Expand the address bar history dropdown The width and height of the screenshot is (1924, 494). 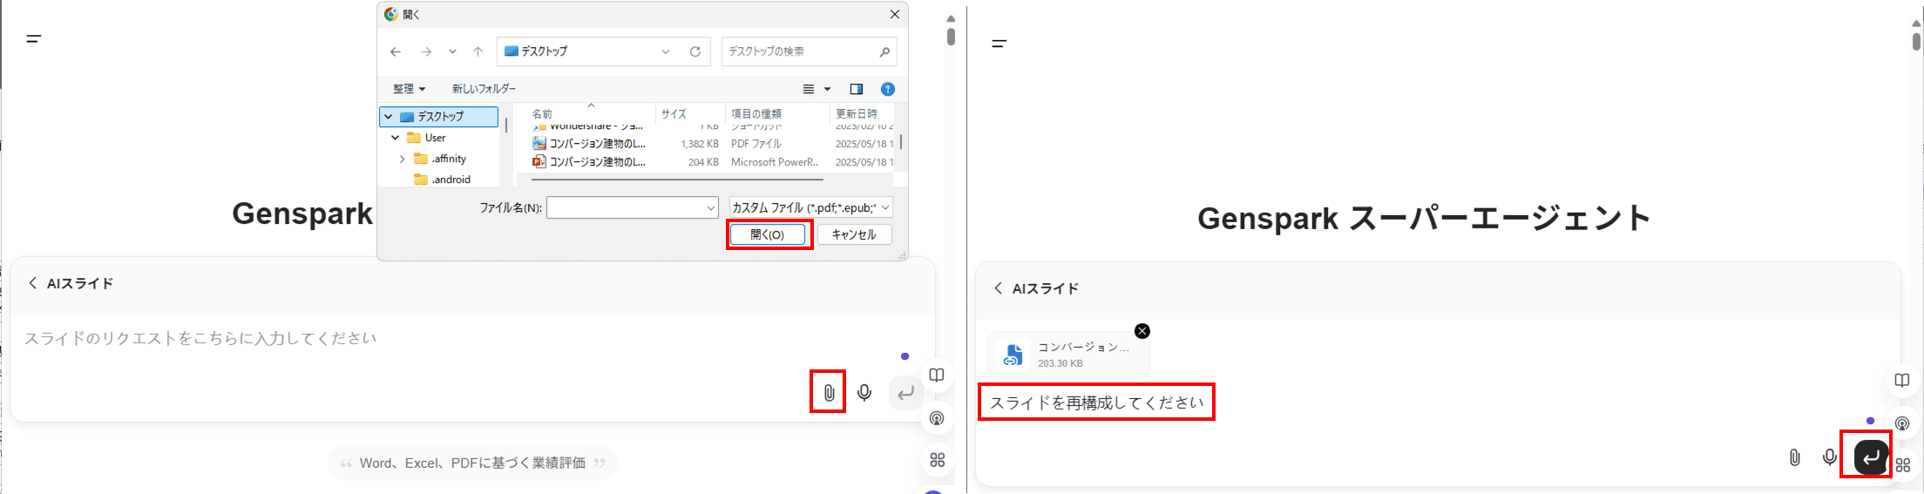click(666, 51)
